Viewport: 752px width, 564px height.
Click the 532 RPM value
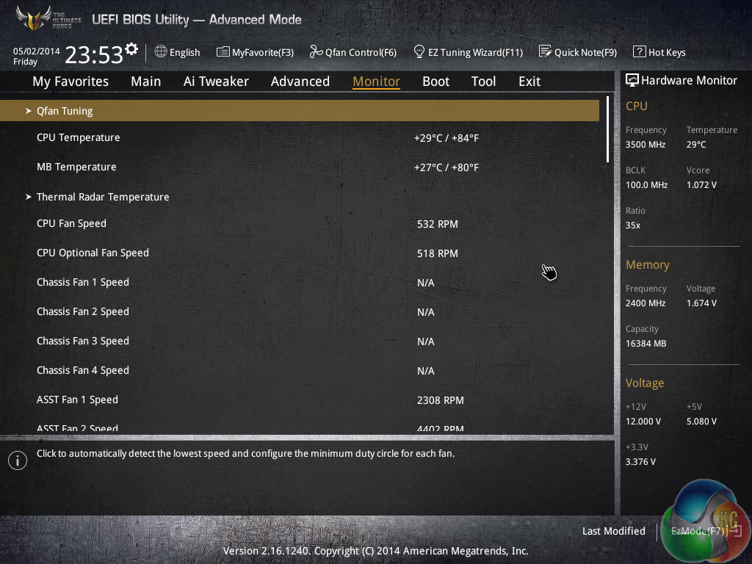point(438,224)
